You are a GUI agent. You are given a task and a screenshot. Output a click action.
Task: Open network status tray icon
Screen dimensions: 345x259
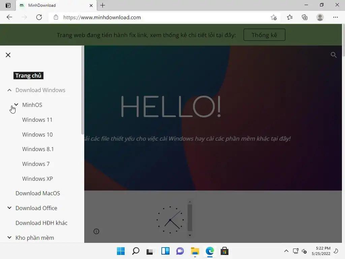295,251
